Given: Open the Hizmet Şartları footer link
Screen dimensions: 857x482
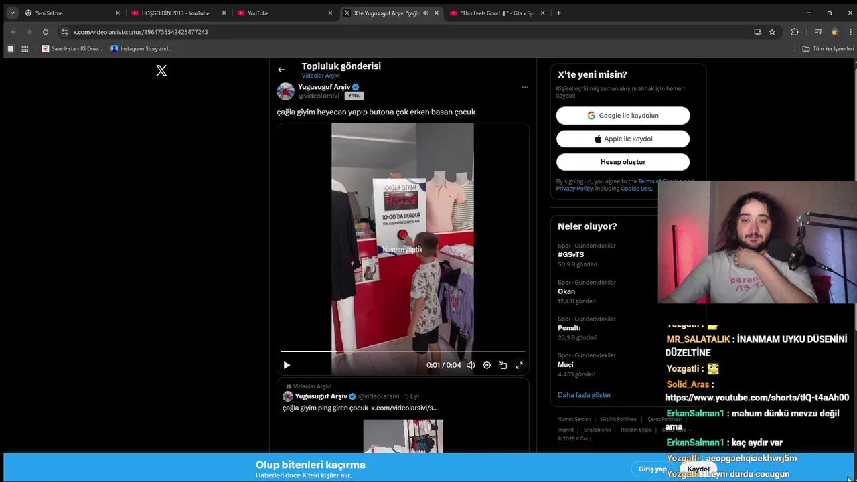Looking at the screenshot, I should (574, 419).
